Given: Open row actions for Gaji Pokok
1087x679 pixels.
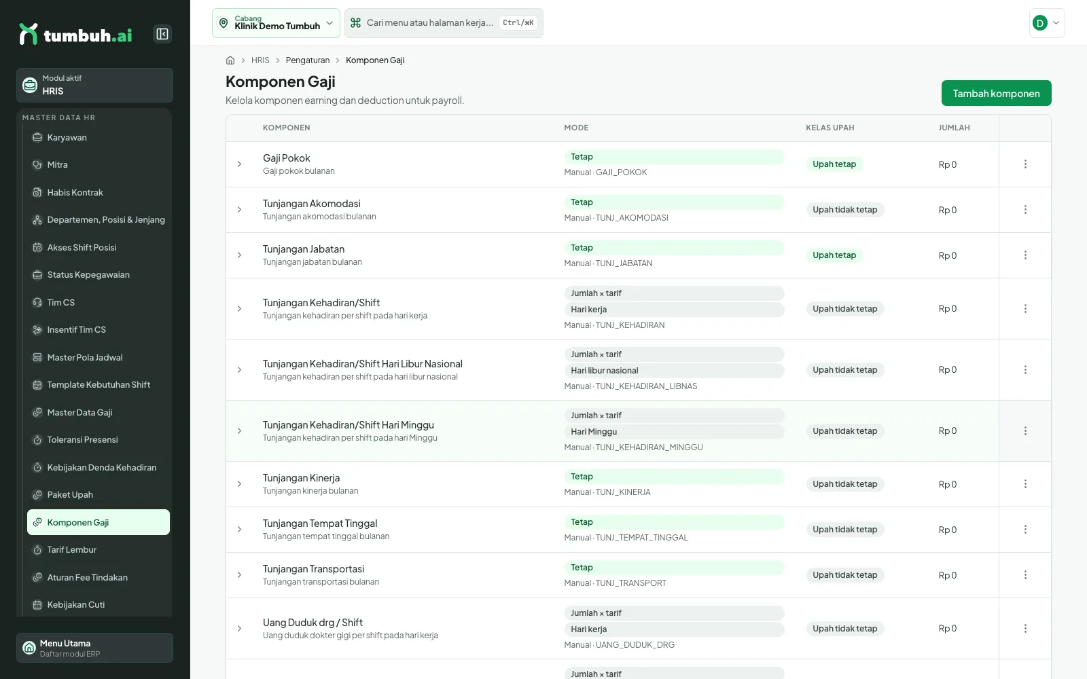Looking at the screenshot, I should pos(1025,164).
